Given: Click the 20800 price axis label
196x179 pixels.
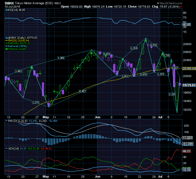Looking at the screenshot, I should (187, 44).
